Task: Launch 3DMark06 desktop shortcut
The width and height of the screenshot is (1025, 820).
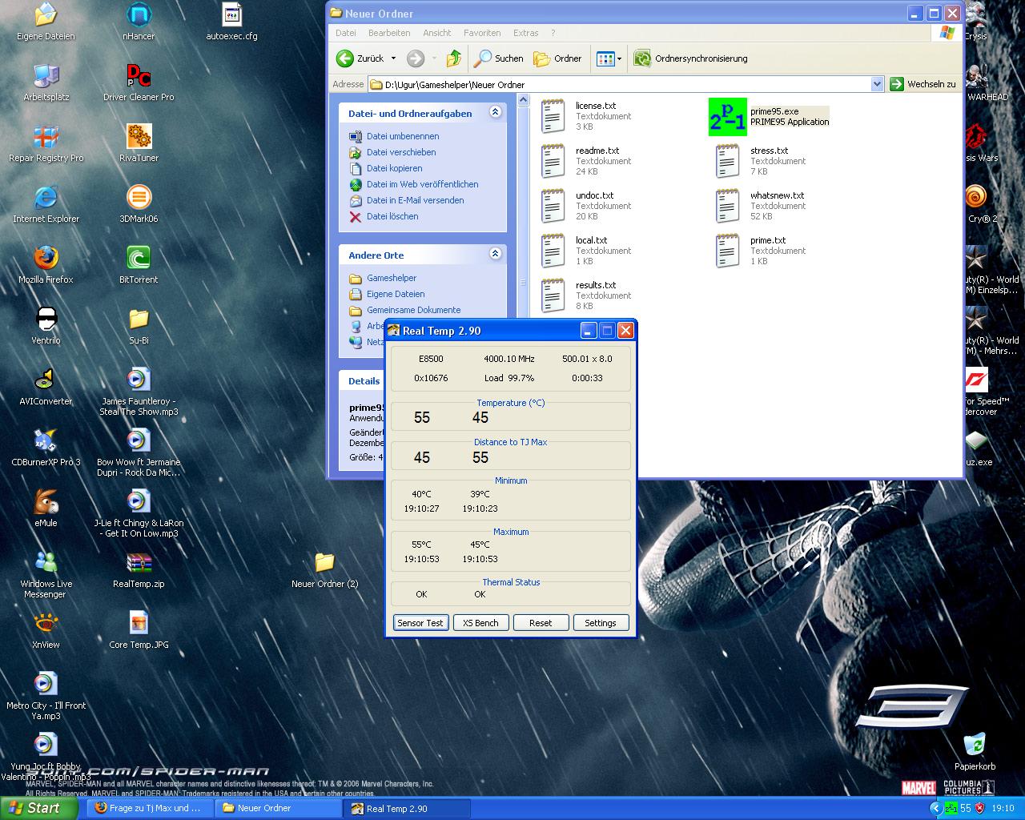Action: click(139, 204)
